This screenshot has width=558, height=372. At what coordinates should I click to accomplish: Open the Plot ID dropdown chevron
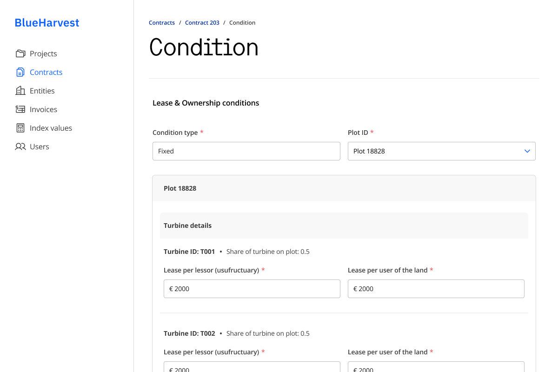coord(527,151)
